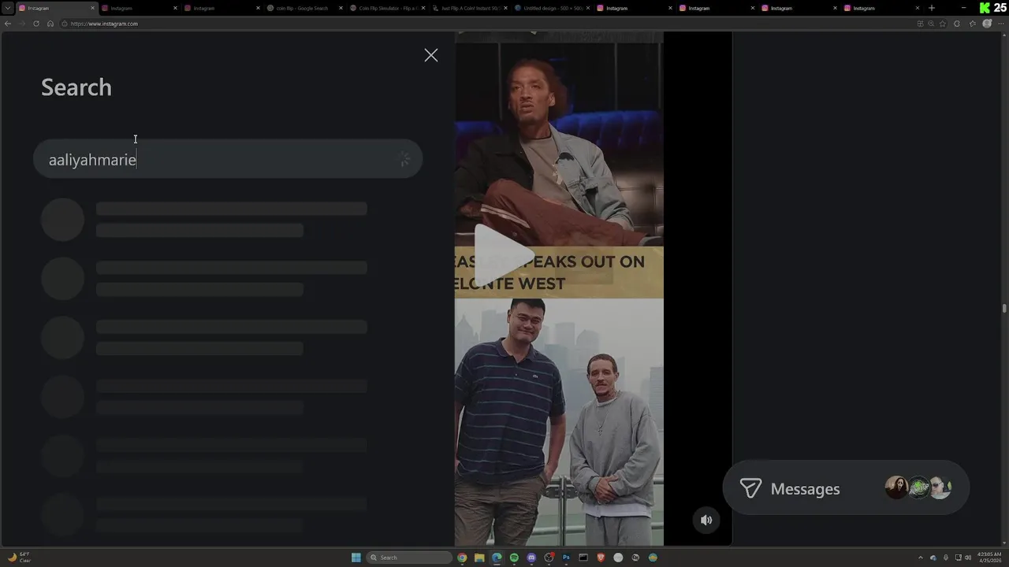This screenshot has width=1009, height=567.
Task: Go to the browser home page
Action: coord(50,24)
